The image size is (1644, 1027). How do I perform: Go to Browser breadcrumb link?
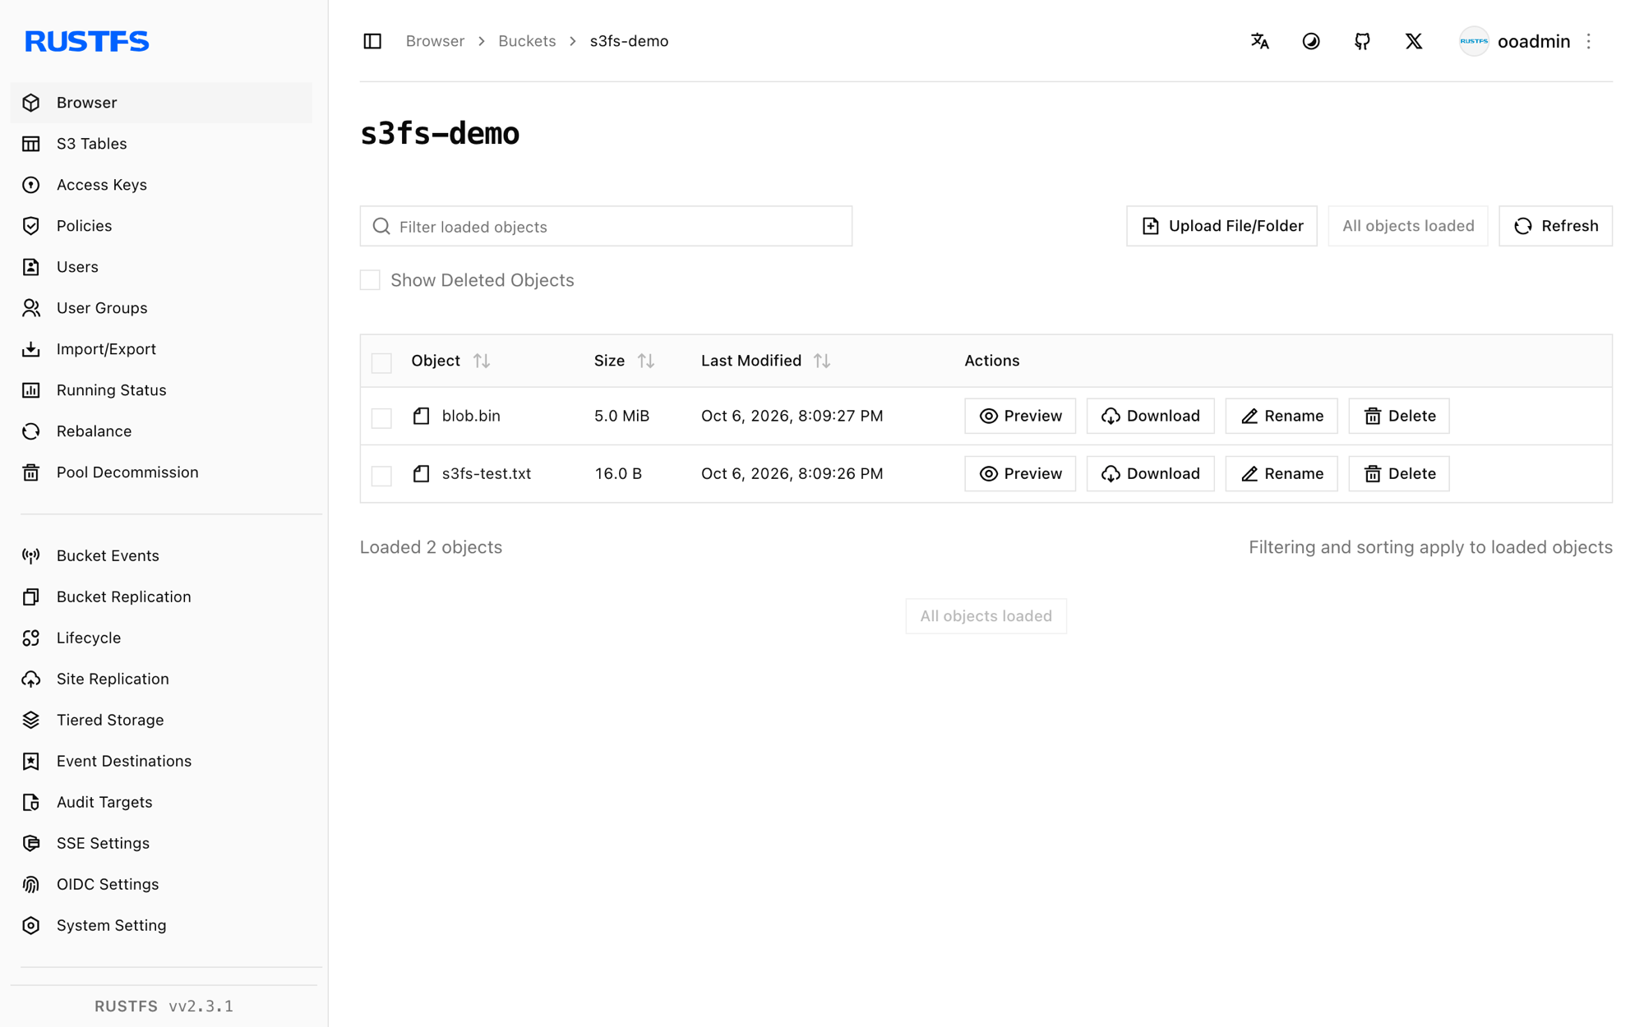tap(435, 41)
